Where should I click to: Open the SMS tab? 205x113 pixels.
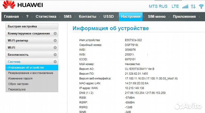click(x=67, y=16)
